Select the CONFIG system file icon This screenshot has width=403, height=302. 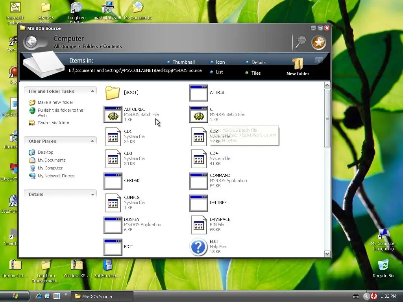pyautogui.click(x=113, y=203)
